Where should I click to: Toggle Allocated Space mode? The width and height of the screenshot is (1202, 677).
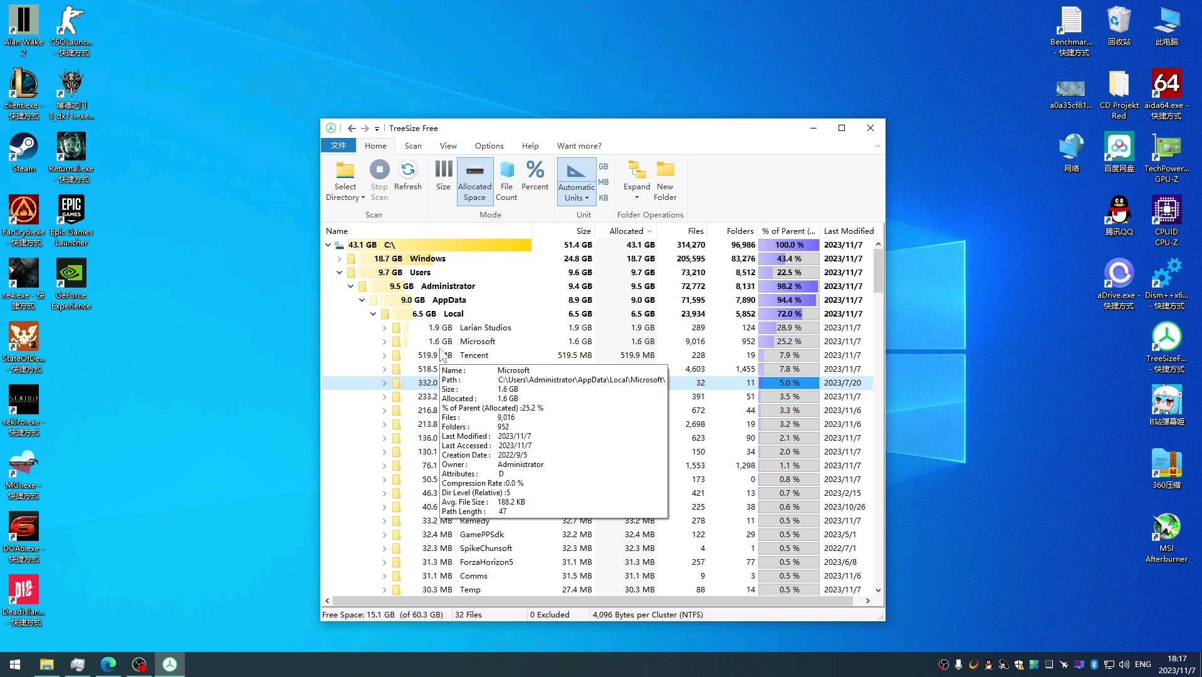tap(474, 181)
